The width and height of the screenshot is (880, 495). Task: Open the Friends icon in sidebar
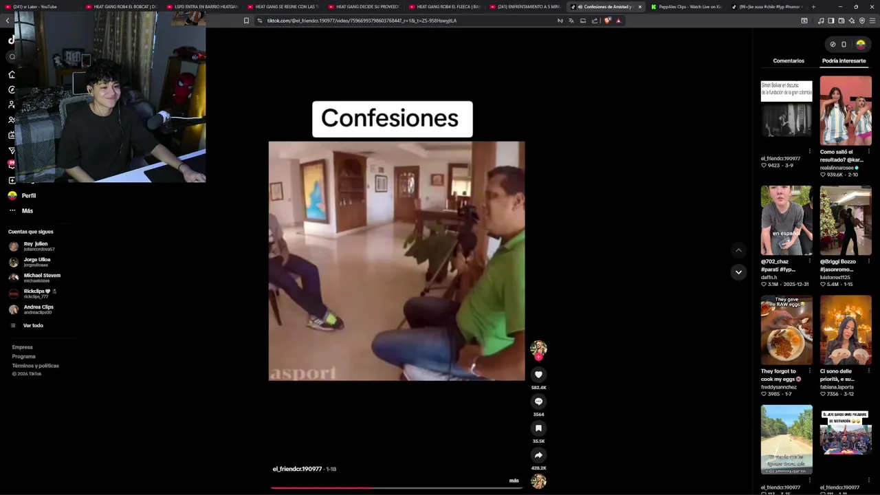point(12,120)
